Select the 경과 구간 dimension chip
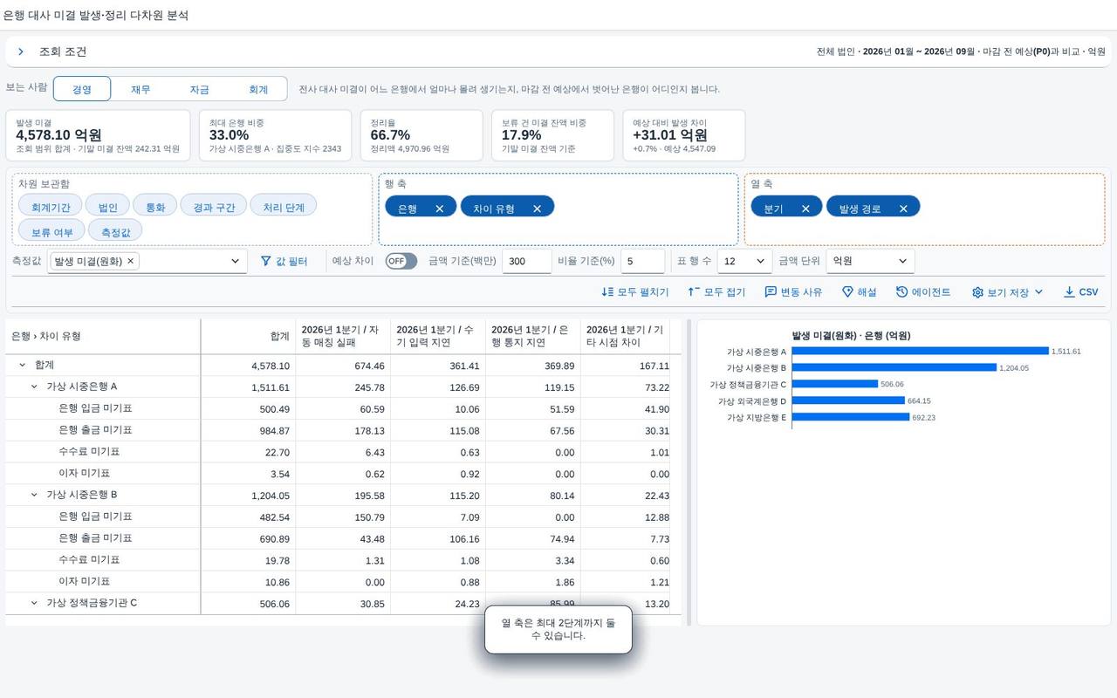Viewport: 1117px width, 698px height. 214,206
